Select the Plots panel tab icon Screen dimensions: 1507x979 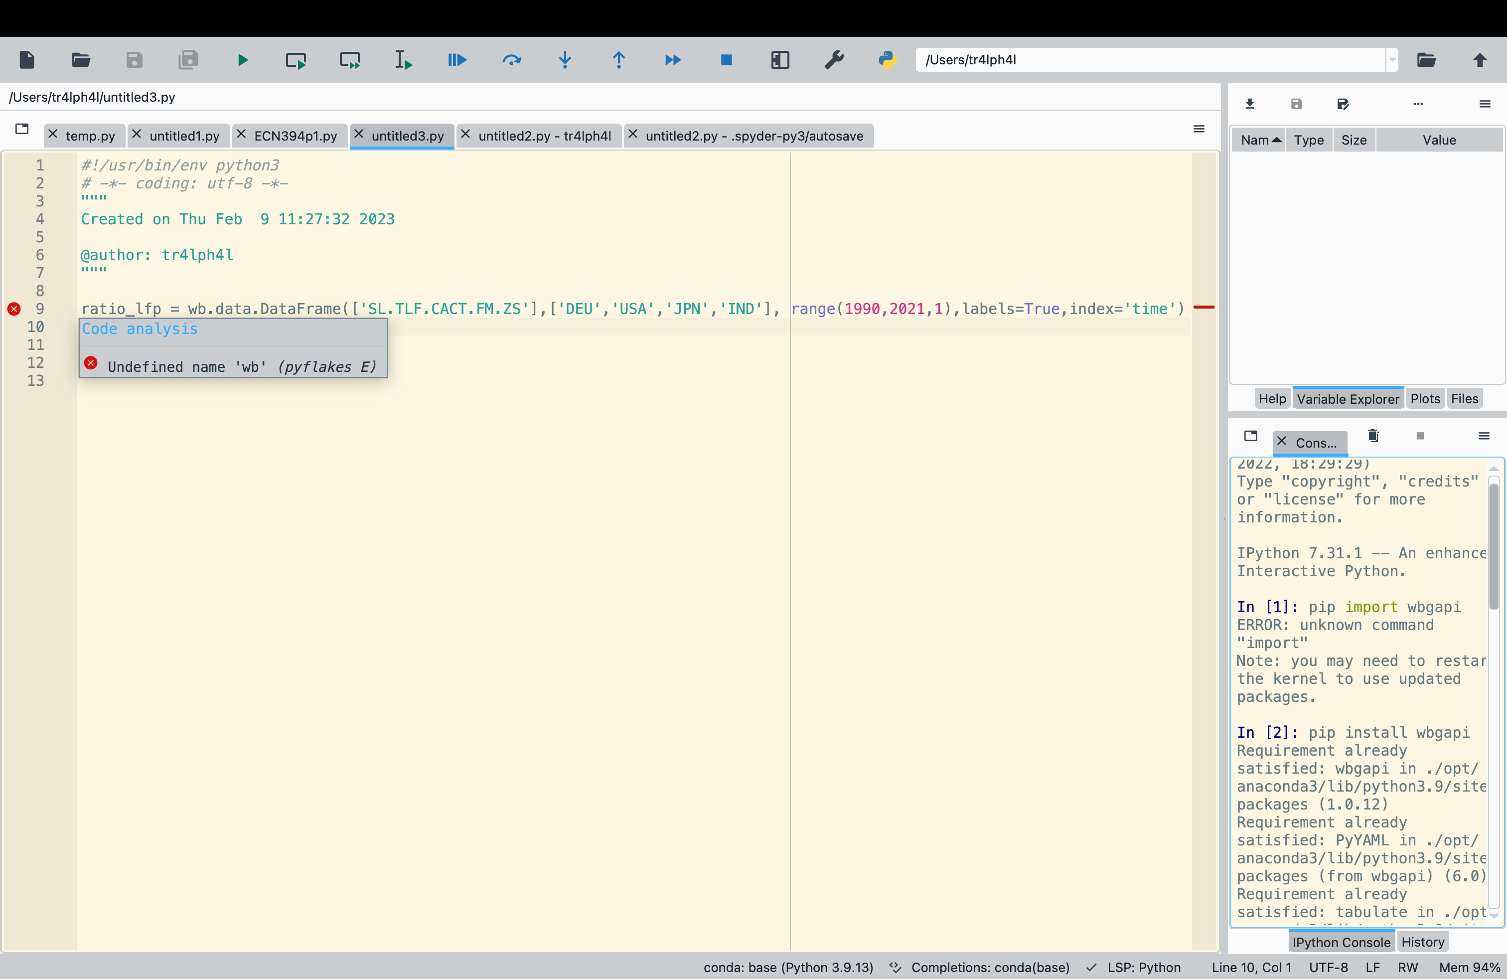(x=1426, y=398)
